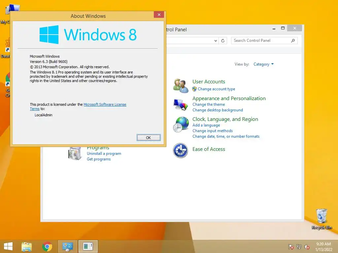Click the Version 6.3 (Build 9600) text
The height and width of the screenshot is (253, 338).
click(49, 62)
